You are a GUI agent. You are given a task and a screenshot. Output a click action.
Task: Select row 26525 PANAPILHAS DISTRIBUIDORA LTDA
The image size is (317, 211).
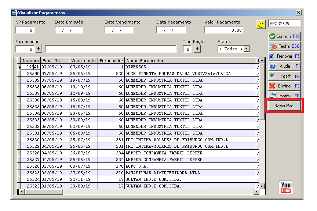(x=138, y=173)
